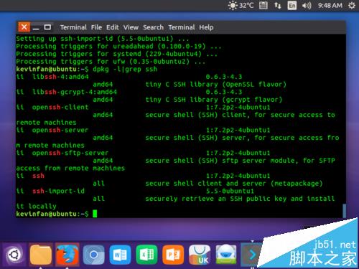This screenshot has width=359, height=269.
Task: Open the Excel spreadsheet app in dock
Action: pyautogui.click(x=146, y=255)
